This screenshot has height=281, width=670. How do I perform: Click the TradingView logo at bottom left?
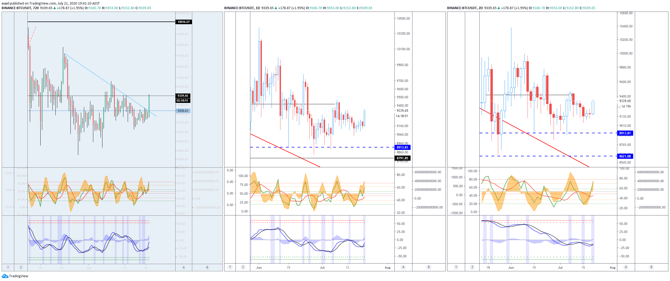click(x=15, y=276)
